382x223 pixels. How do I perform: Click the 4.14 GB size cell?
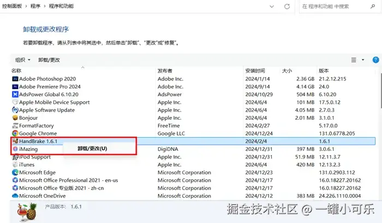pos(305,86)
